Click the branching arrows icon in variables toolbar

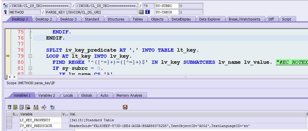(44, 107)
